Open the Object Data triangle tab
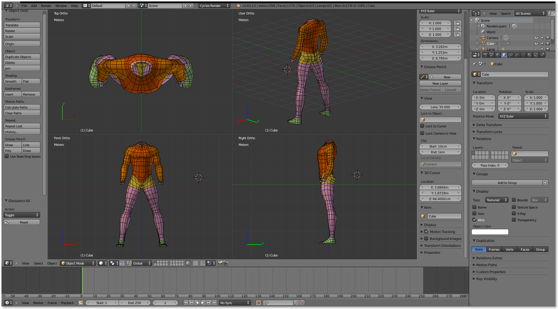 click(523, 55)
